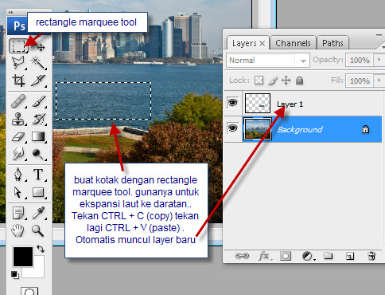Switch to the Paths tab

tap(332, 43)
